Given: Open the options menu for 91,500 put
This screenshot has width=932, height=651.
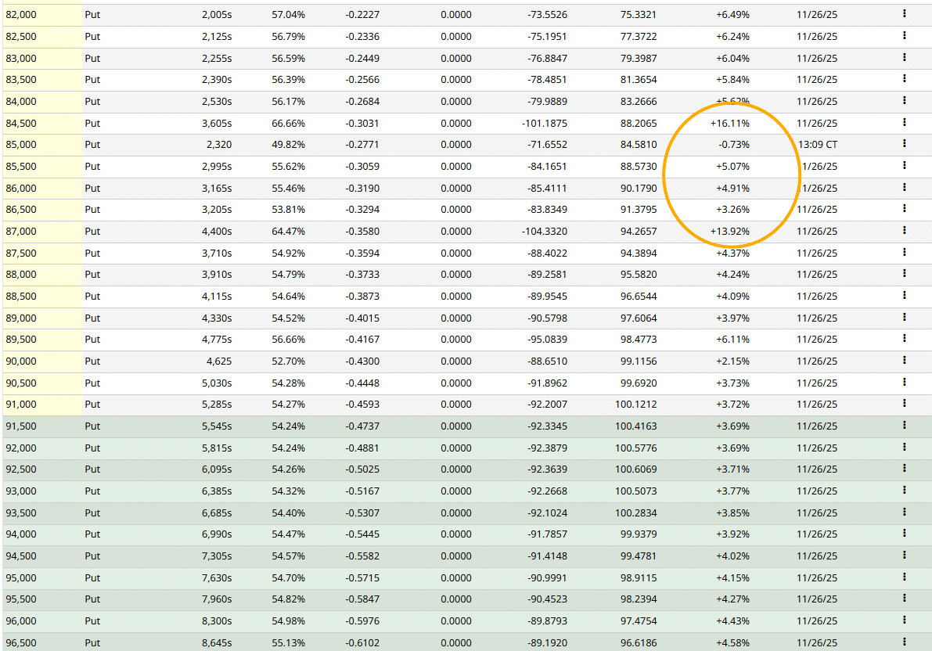Looking at the screenshot, I should coord(904,425).
